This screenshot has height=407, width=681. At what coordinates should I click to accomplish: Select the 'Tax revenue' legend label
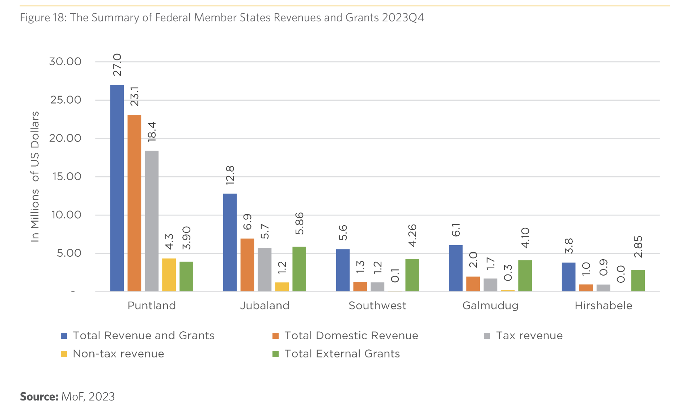(x=529, y=336)
